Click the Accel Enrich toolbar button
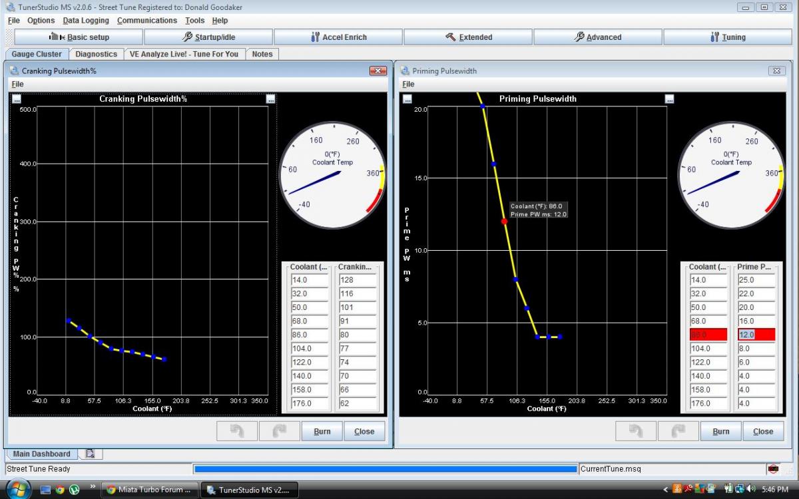The height and width of the screenshot is (499, 799). coord(338,37)
